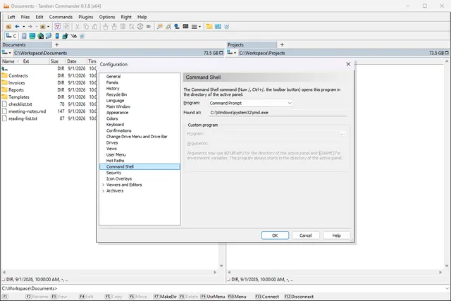The image size is (451, 301).
Task: Select Appearance in the configuration tree
Action: pos(118,113)
